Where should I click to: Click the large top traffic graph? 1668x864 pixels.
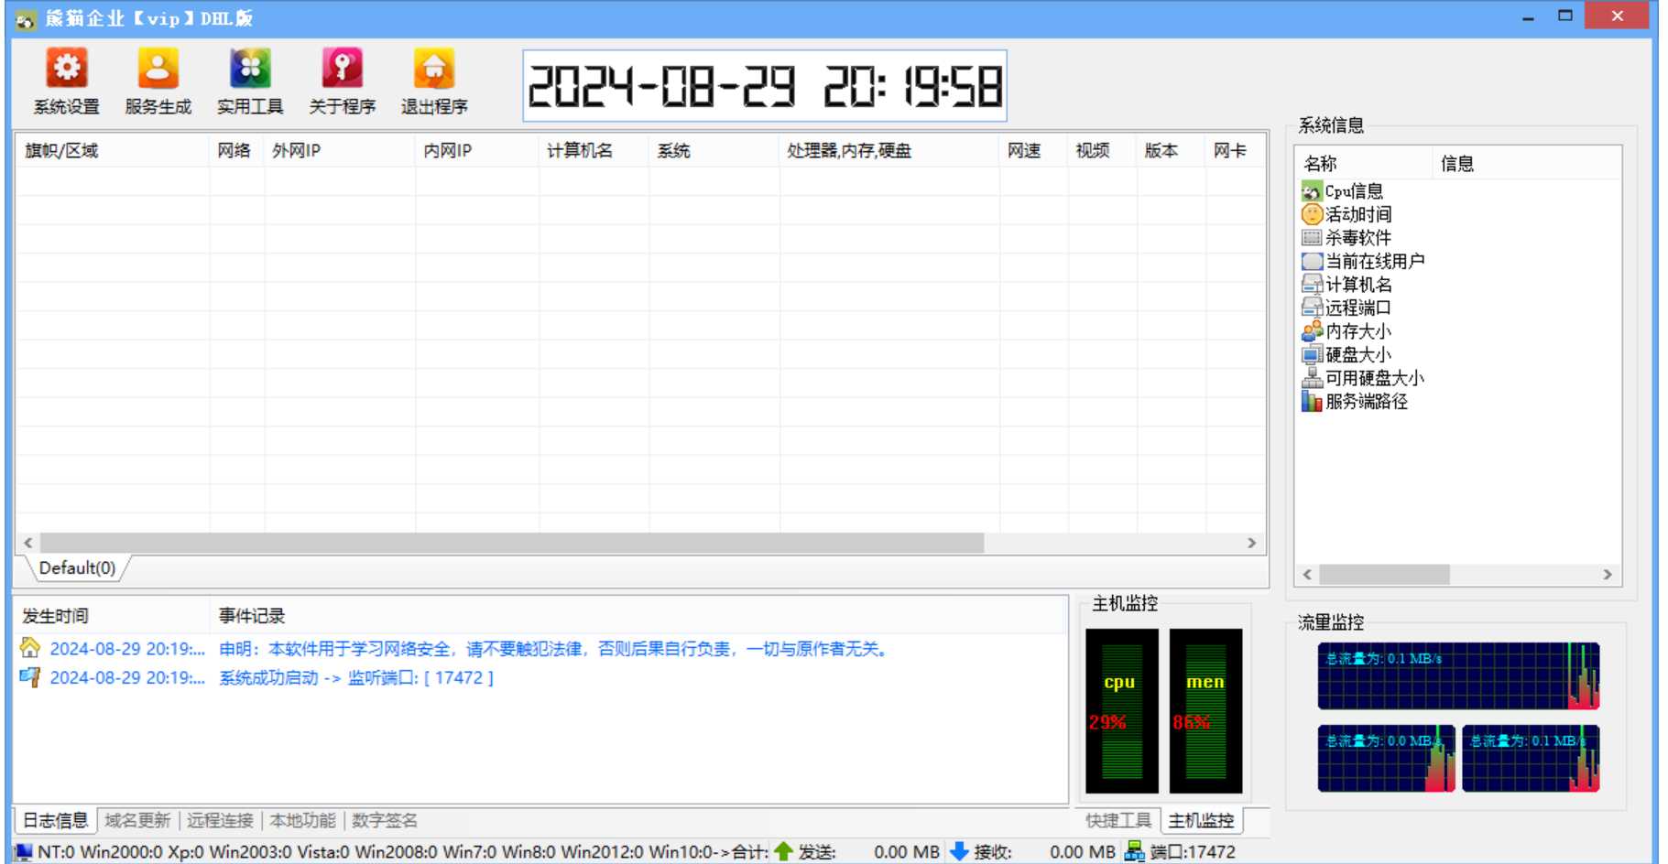tap(1458, 676)
